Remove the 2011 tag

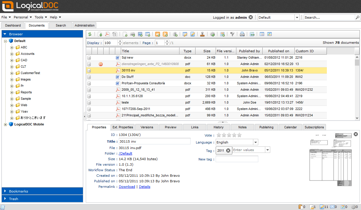pyautogui.click(x=228, y=150)
